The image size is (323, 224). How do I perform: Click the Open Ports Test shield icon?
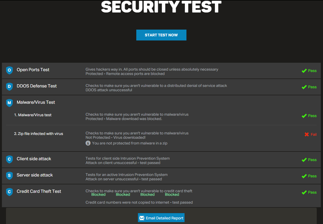pos(10,70)
